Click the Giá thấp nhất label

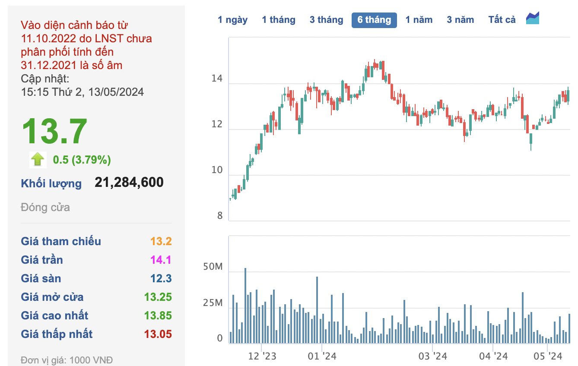pos(57,334)
